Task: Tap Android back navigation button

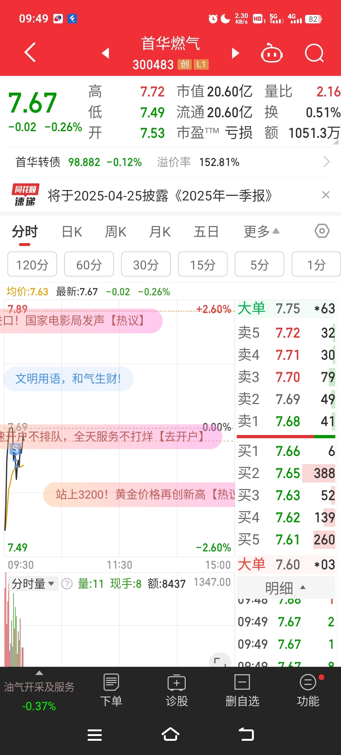Action: tap(246, 734)
